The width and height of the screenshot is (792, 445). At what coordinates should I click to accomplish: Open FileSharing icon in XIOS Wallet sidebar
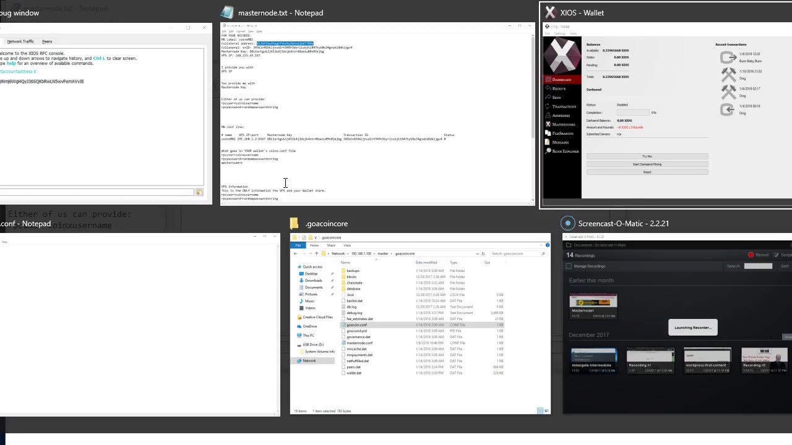548,133
